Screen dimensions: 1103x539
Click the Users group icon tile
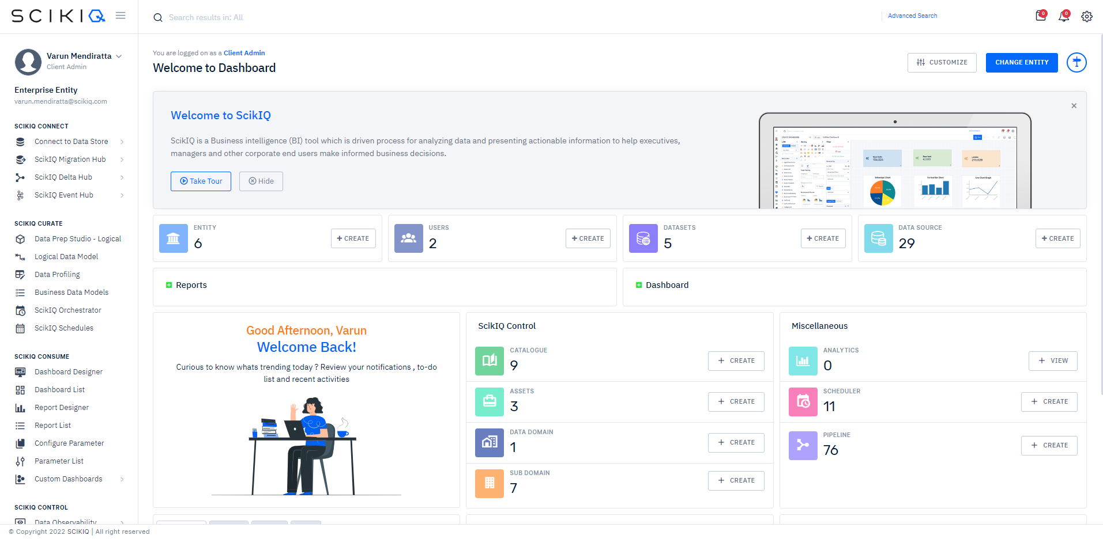coord(409,238)
